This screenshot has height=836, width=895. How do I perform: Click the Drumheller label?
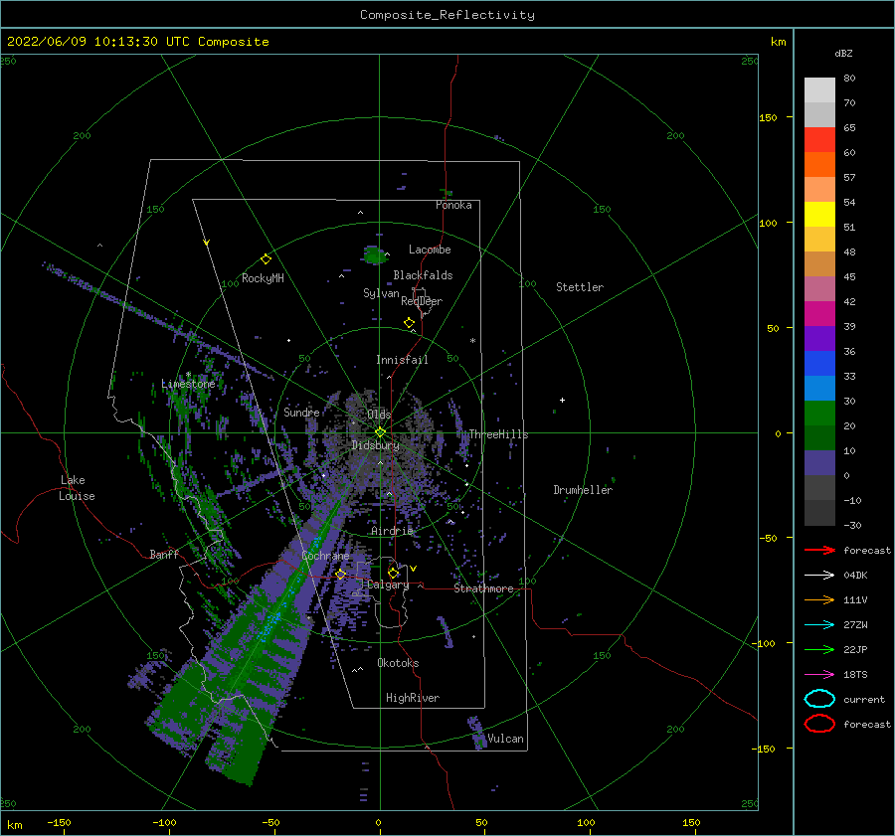tap(583, 490)
